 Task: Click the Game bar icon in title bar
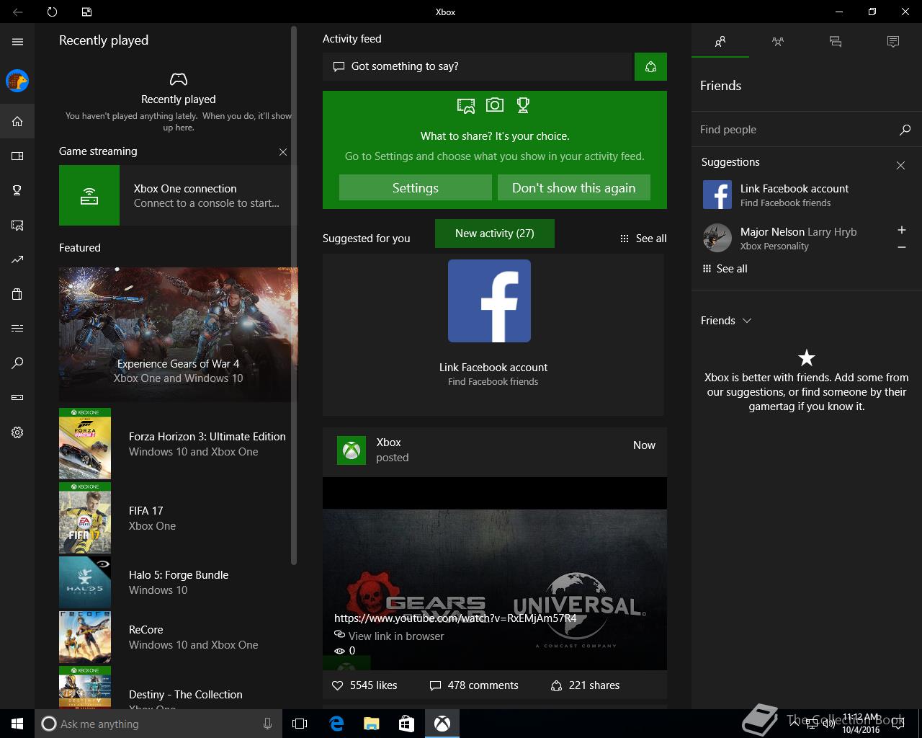coord(86,12)
